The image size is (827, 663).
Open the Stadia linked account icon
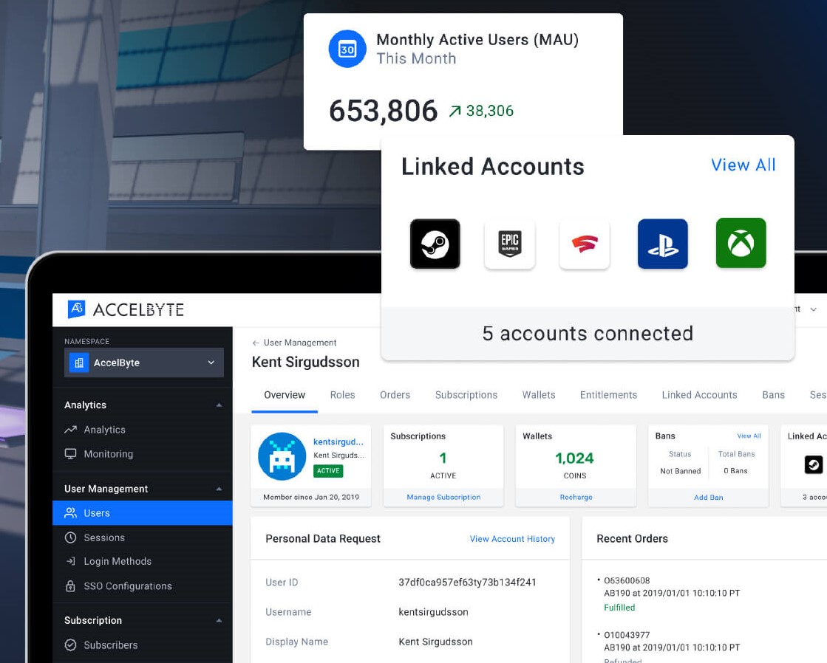pyautogui.click(x=585, y=243)
